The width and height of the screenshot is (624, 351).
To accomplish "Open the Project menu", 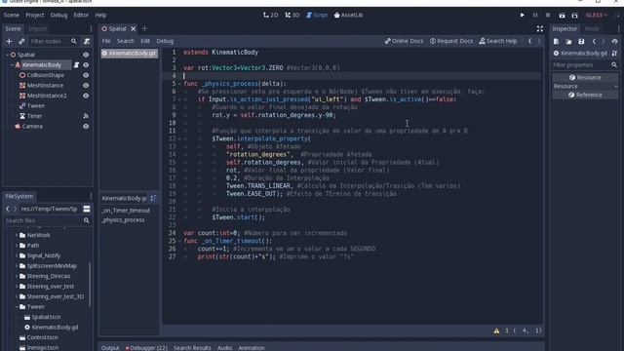I will pyautogui.click(x=35, y=16).
